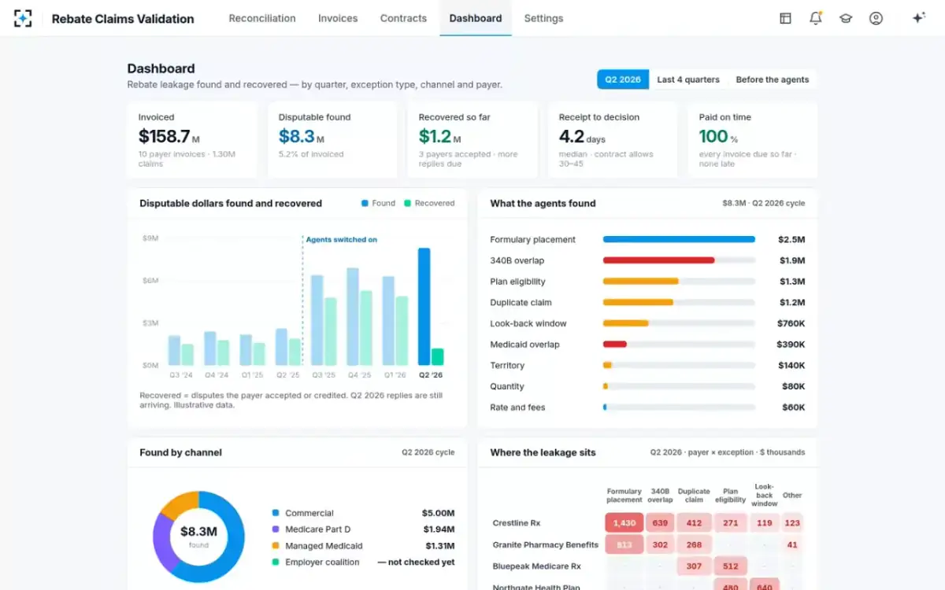The width and height of the screenshot is (945, 590).
Task: Click the 639 heatmap cell
Action: 660,523
